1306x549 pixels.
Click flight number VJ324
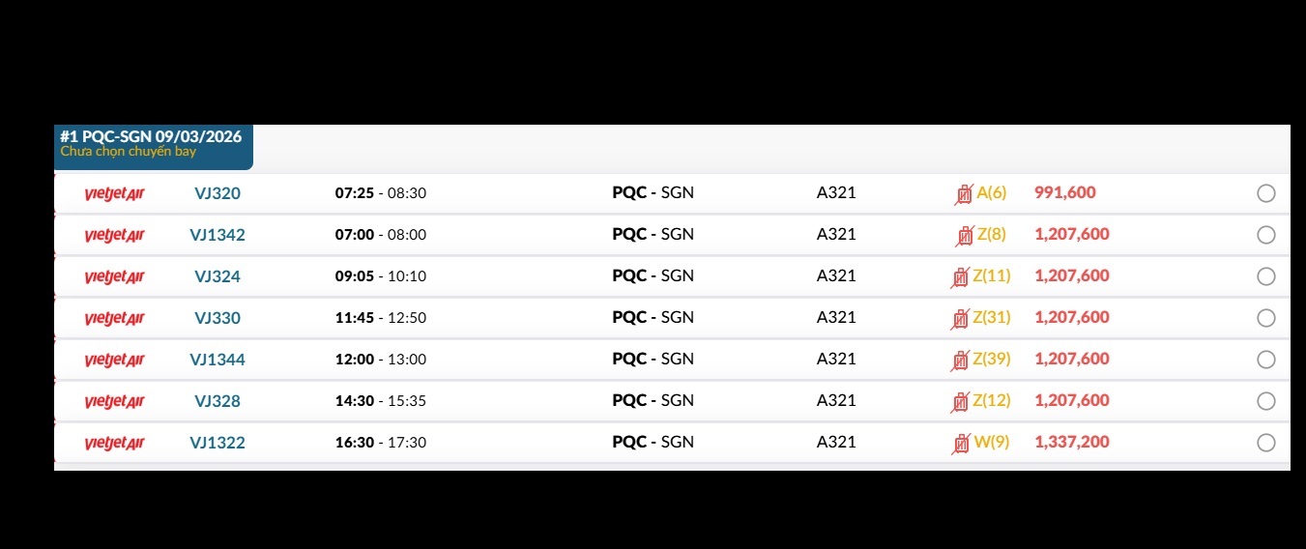point(218,276)
